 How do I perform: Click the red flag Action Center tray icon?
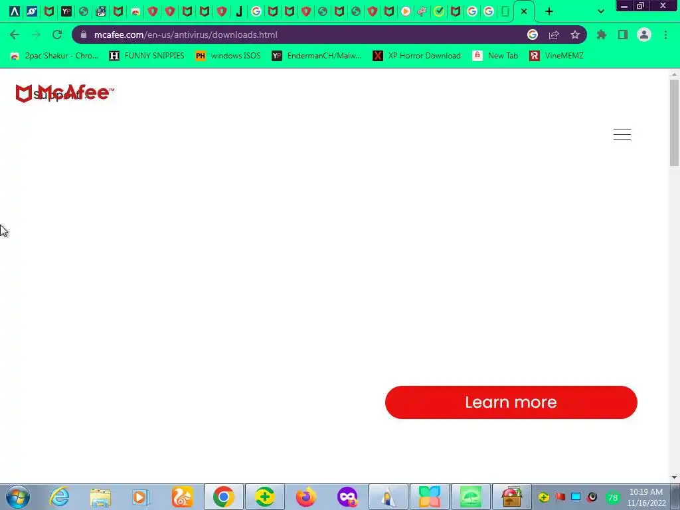tap(560, 497)
